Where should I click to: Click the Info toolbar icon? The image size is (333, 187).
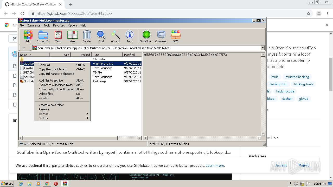point(130,36)
